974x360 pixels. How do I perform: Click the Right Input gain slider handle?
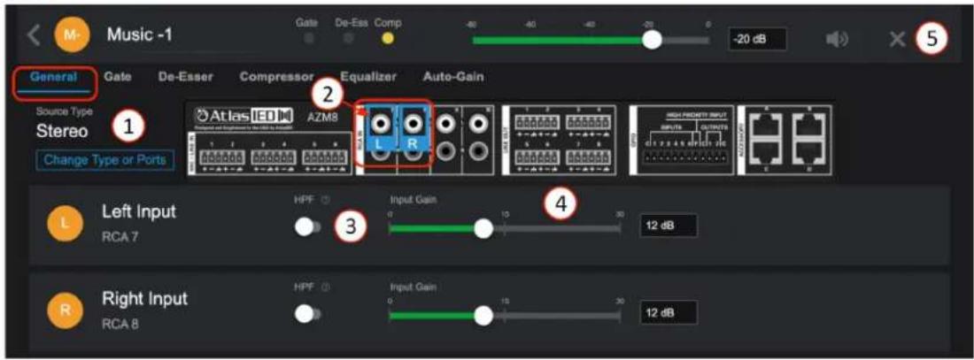click(483, 316)
